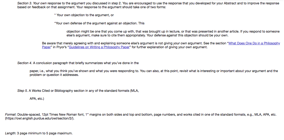Viewport: 284px width, 140px height.
Task: Open the "Guidelines on Writing a Philosophy Paper" link
Action: coord(99,47)
